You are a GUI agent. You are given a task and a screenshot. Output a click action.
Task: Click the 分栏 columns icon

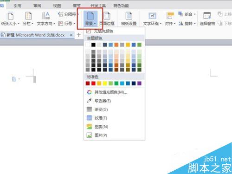(28, 16)
